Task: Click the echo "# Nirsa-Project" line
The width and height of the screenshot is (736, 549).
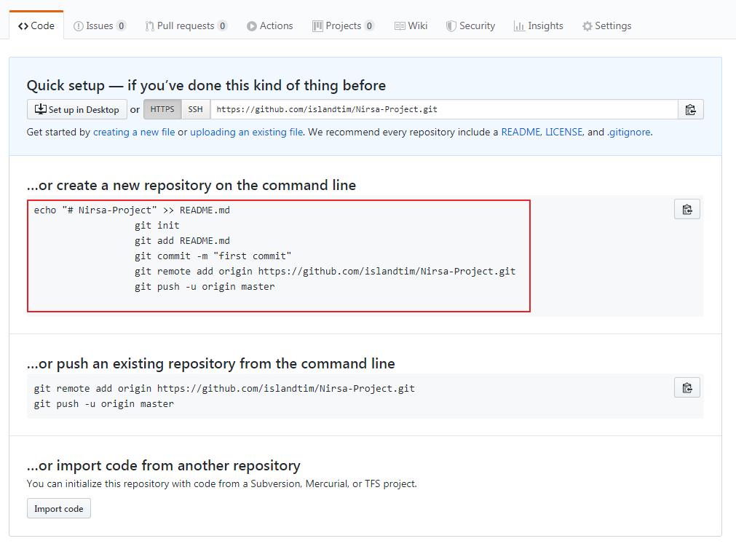Action: (132, 210)
